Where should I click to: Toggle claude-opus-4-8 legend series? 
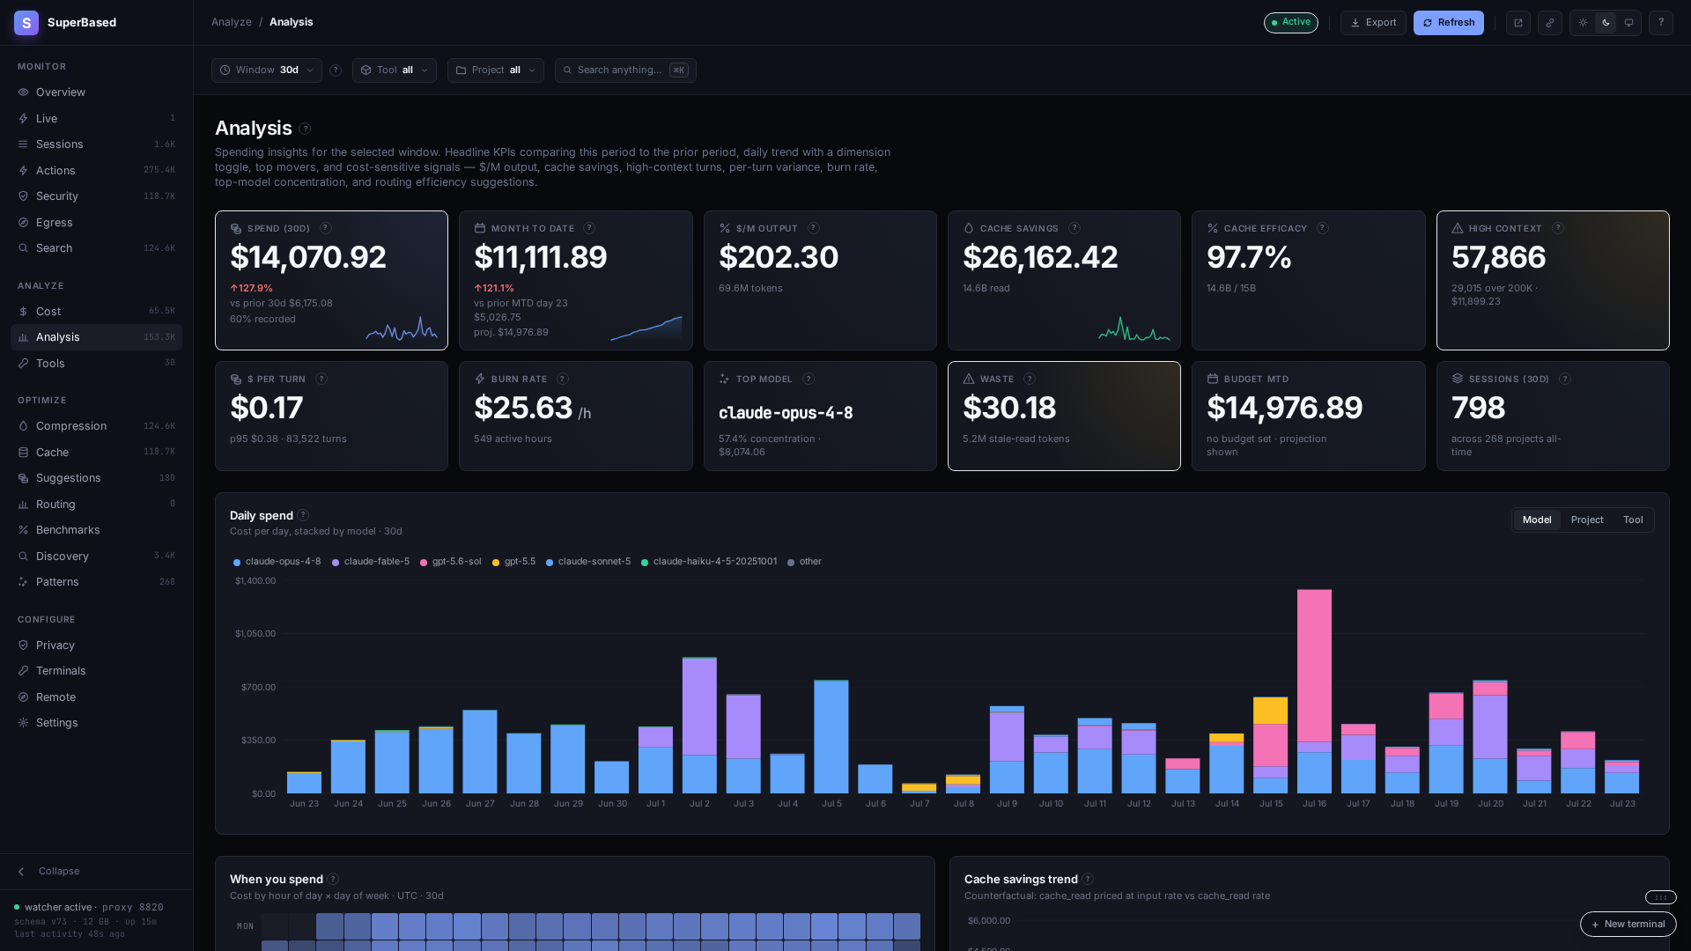[277, 562]
